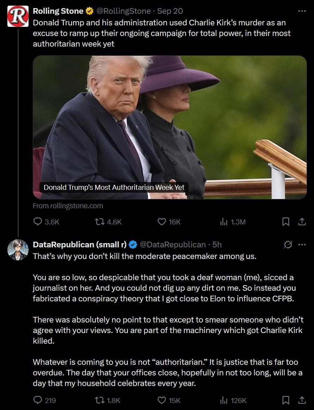314x410 pixels.
Task: Open the repost menu showing 1.8K on DataRepublican post
Action: 107,400
